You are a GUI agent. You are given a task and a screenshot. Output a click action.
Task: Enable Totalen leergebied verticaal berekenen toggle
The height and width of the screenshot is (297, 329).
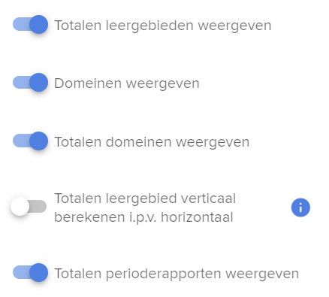[x=29, y=207]
